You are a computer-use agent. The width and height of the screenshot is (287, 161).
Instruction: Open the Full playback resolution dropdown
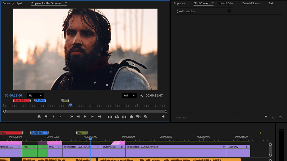[129, 95]
